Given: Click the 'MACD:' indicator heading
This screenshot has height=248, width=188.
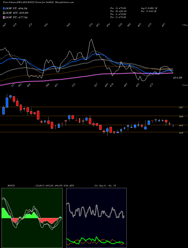Looking at the screenshot, I should pyautogui.click(x=11, y=186).
